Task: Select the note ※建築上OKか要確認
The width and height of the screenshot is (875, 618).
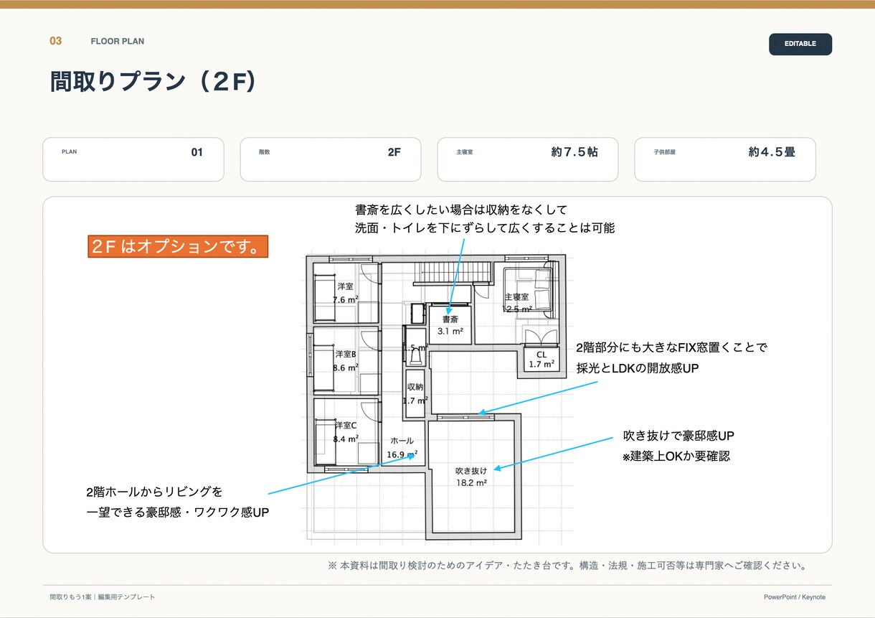Action: [x=676, y=456]
